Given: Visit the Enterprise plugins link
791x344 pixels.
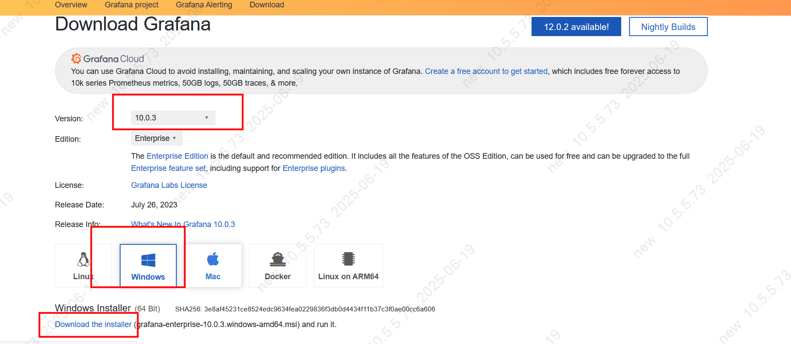Looking at the screenshot, I should [314, 168].
